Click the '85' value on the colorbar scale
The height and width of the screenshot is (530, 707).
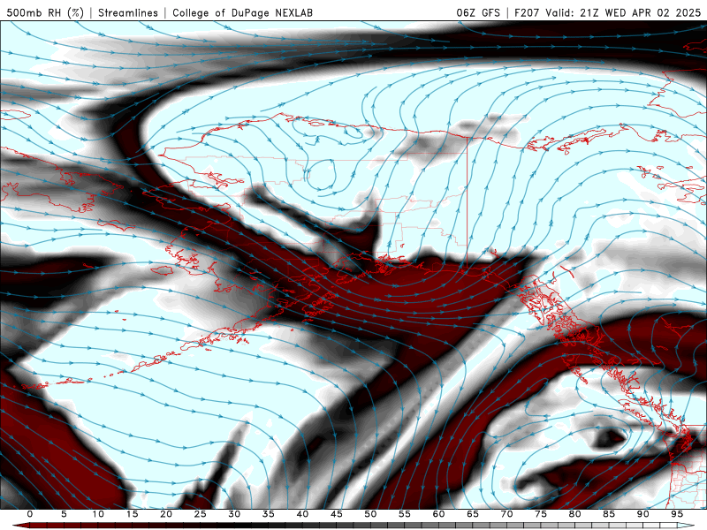click(x=609, y=514)
